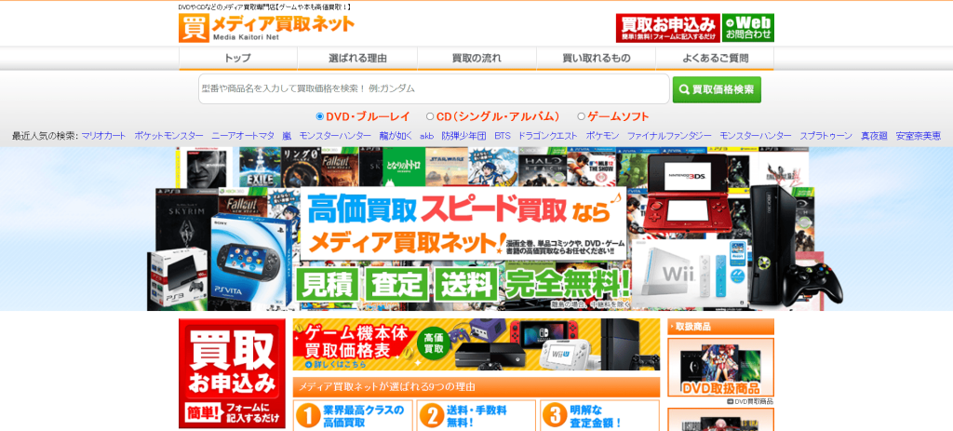Open the よくあるご質問 navigation tab

pyautogui.click(x=715, y=59)
